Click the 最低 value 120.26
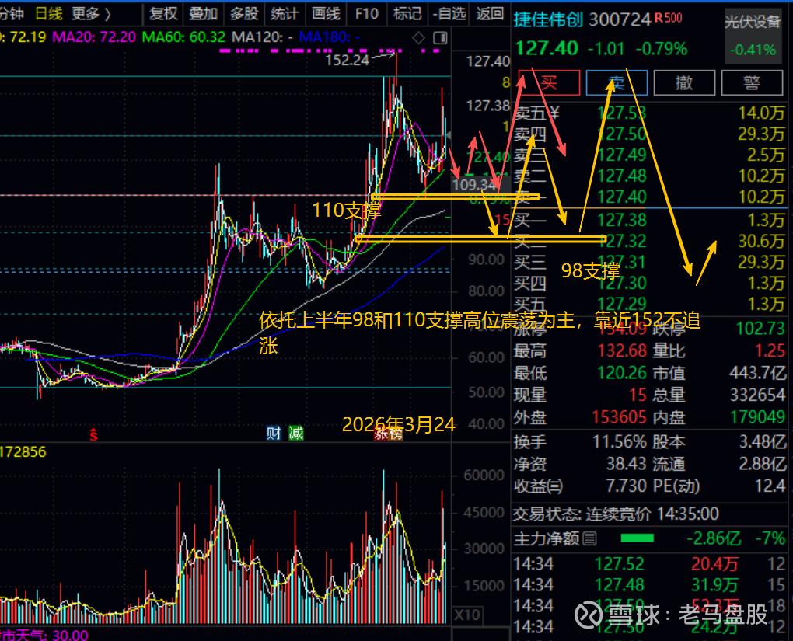 tap(622, 373)
